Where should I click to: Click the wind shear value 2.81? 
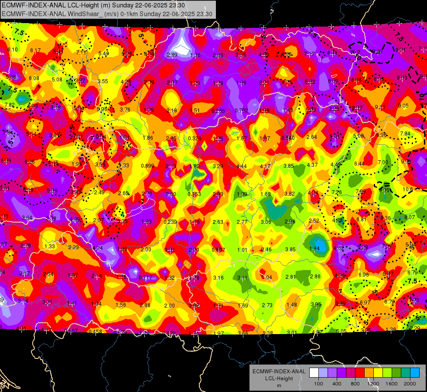[x=290, y=277]
